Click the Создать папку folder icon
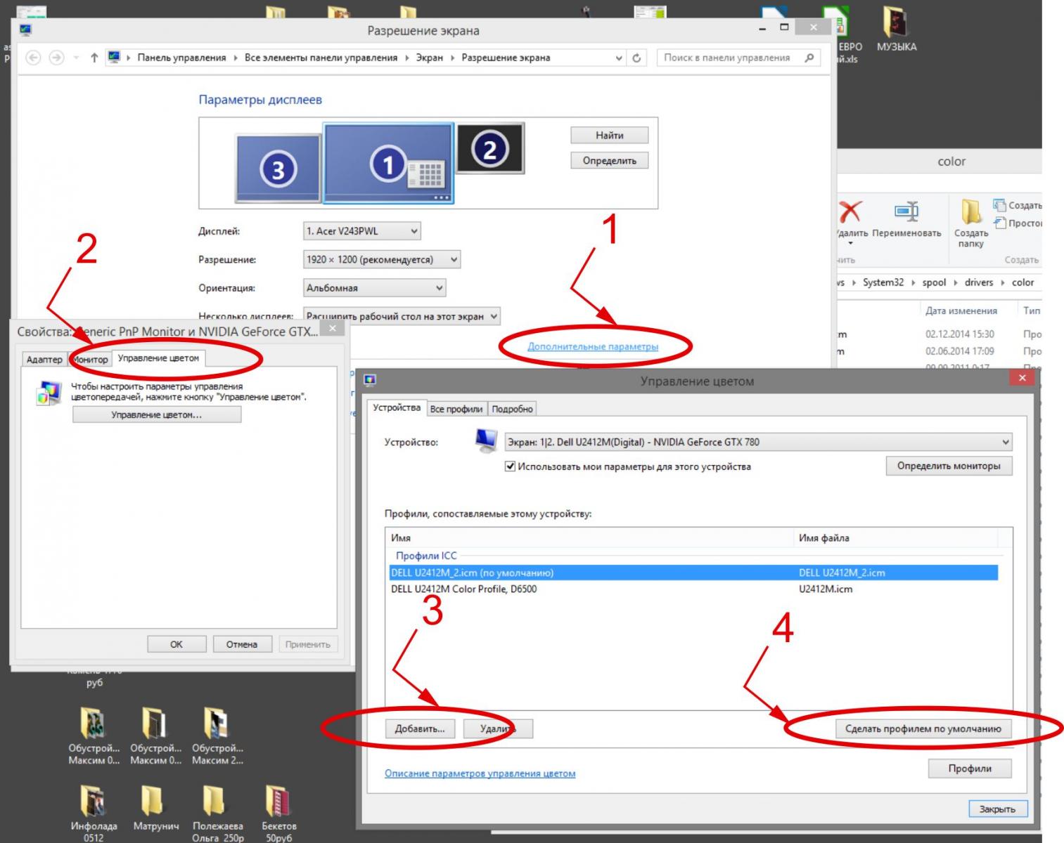Screen dimensions: 1064x843 [x=971, y=211]
